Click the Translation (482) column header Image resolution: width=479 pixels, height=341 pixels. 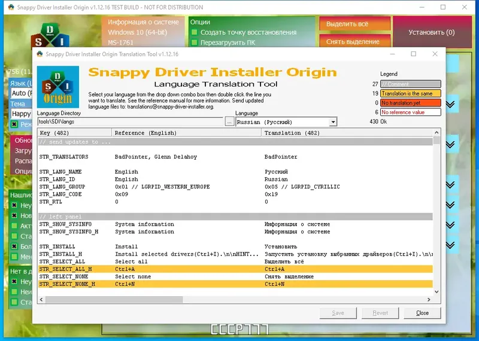(347, 133)
